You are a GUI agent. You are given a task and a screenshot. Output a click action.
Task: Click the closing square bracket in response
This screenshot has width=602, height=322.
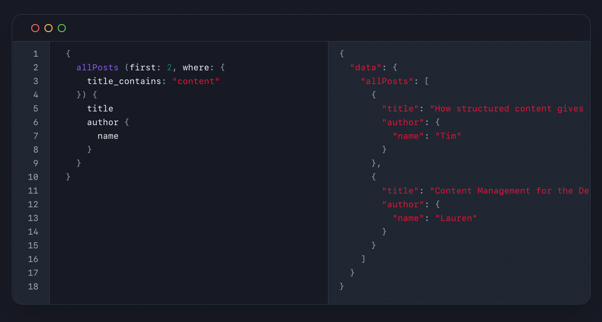pos(363,259)
